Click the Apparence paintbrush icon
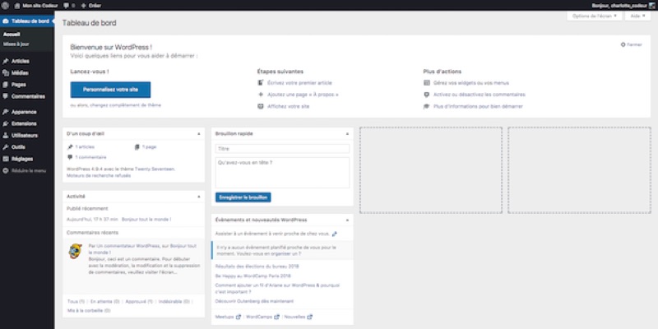Screen dimensions: 658x329 [x=7, y=111]
